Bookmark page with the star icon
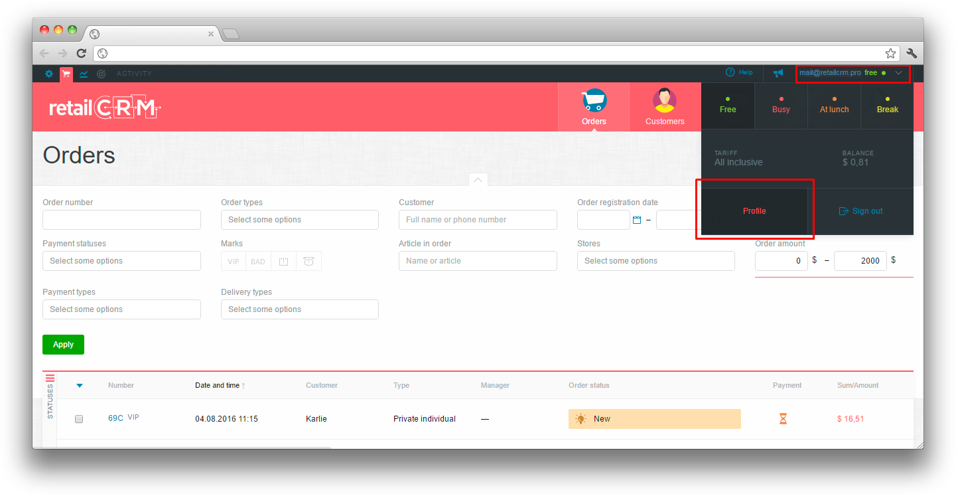The image size is (956, 496). pos(890,53)
